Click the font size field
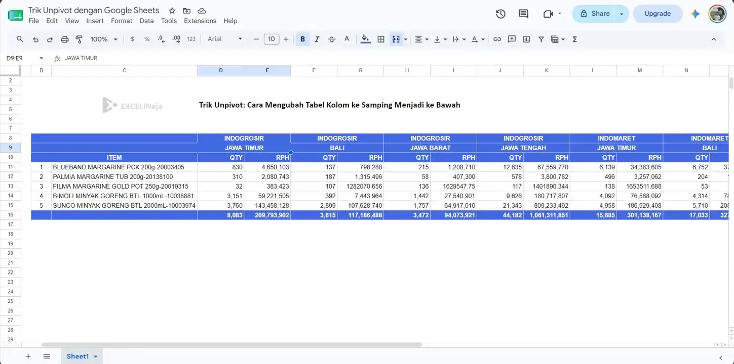This screenshot has width=734, height=364. (x=271, y=39)
